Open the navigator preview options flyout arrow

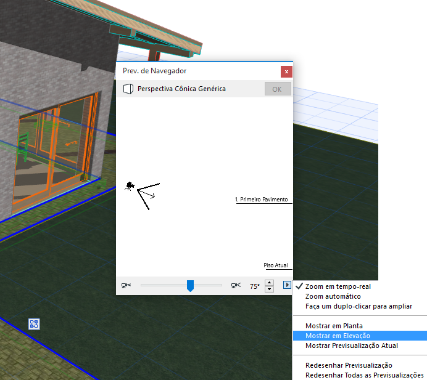287,285
